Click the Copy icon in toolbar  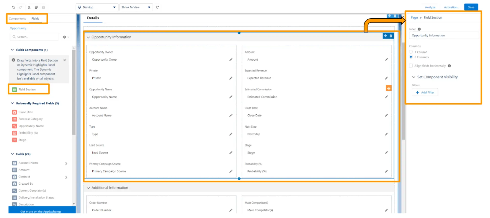36,7
